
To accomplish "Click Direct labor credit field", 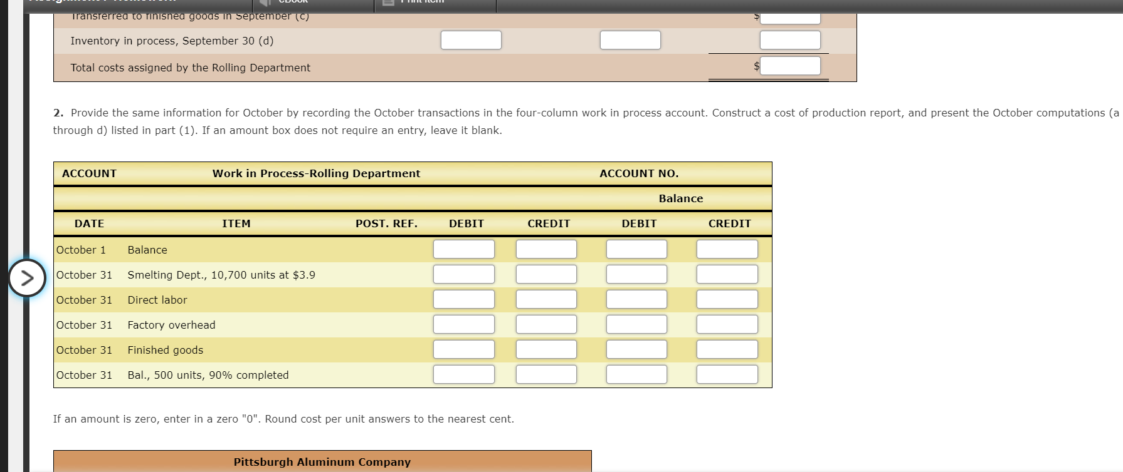I will pyautogui.click(x=546, y=299).
